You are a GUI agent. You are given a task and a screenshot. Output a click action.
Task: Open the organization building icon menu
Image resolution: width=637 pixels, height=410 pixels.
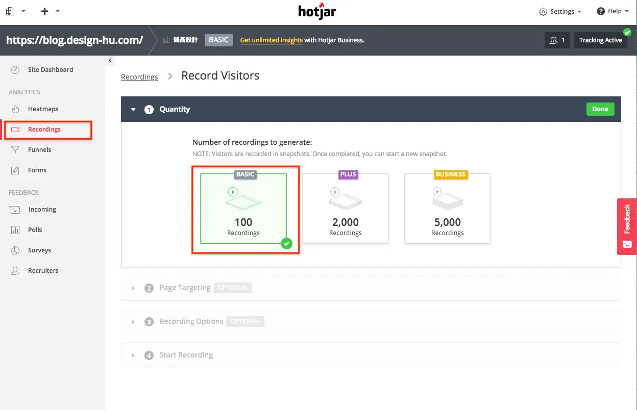click(10, 11)
